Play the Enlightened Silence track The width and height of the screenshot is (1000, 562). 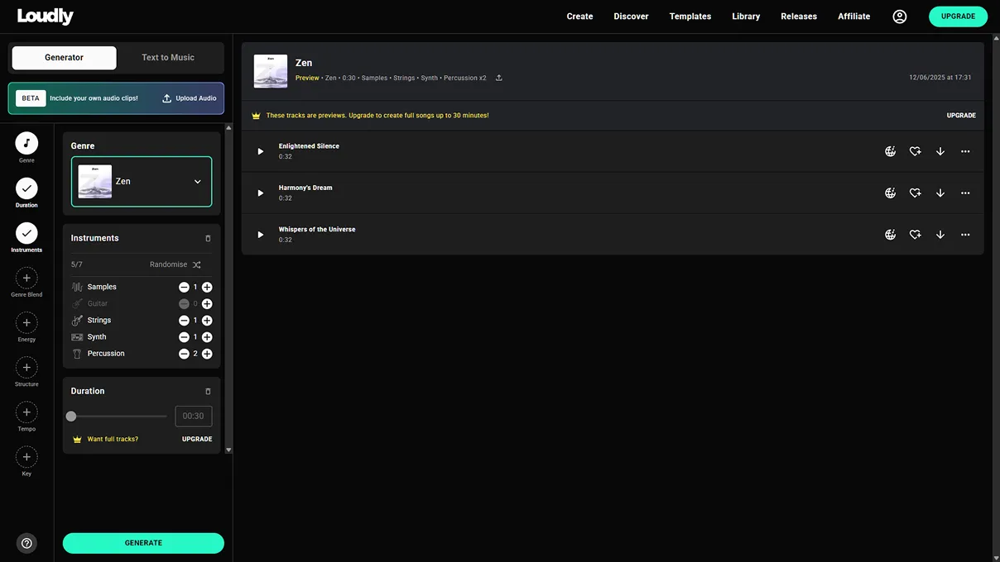[x=260, y=151]
